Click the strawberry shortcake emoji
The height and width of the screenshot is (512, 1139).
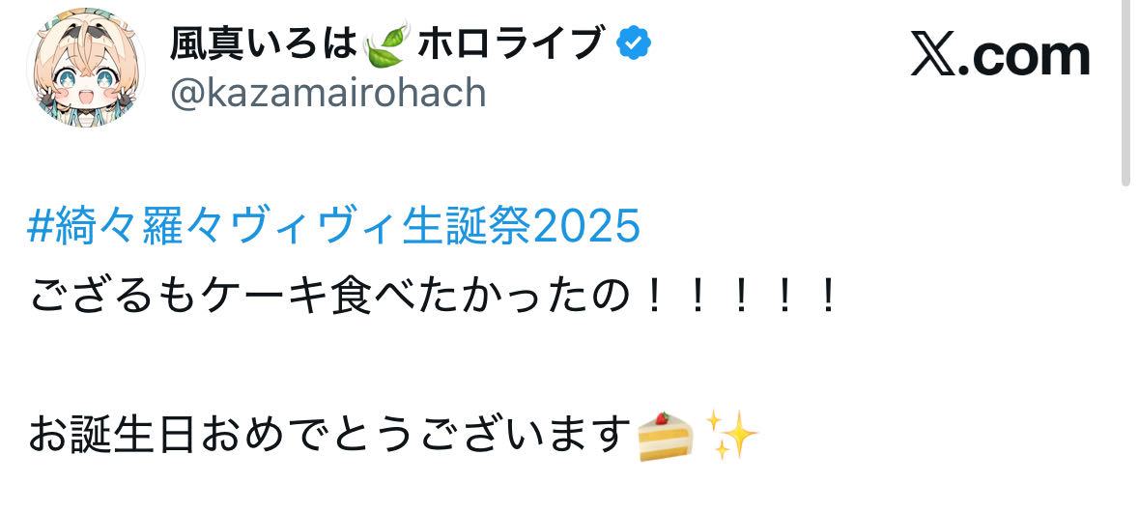click(x=665, y=435)
